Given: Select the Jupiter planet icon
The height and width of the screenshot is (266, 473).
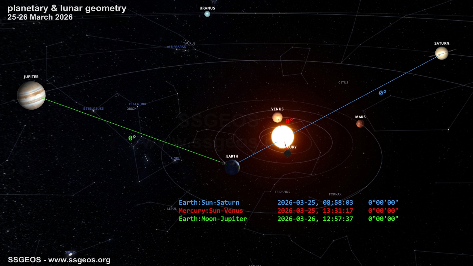Looking at the screenshot, I should 31,95.
